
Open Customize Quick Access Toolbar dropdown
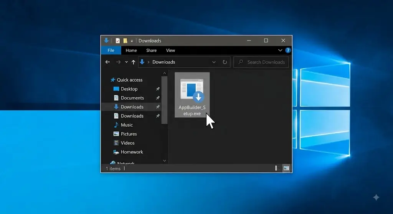[x=132, y=41]
